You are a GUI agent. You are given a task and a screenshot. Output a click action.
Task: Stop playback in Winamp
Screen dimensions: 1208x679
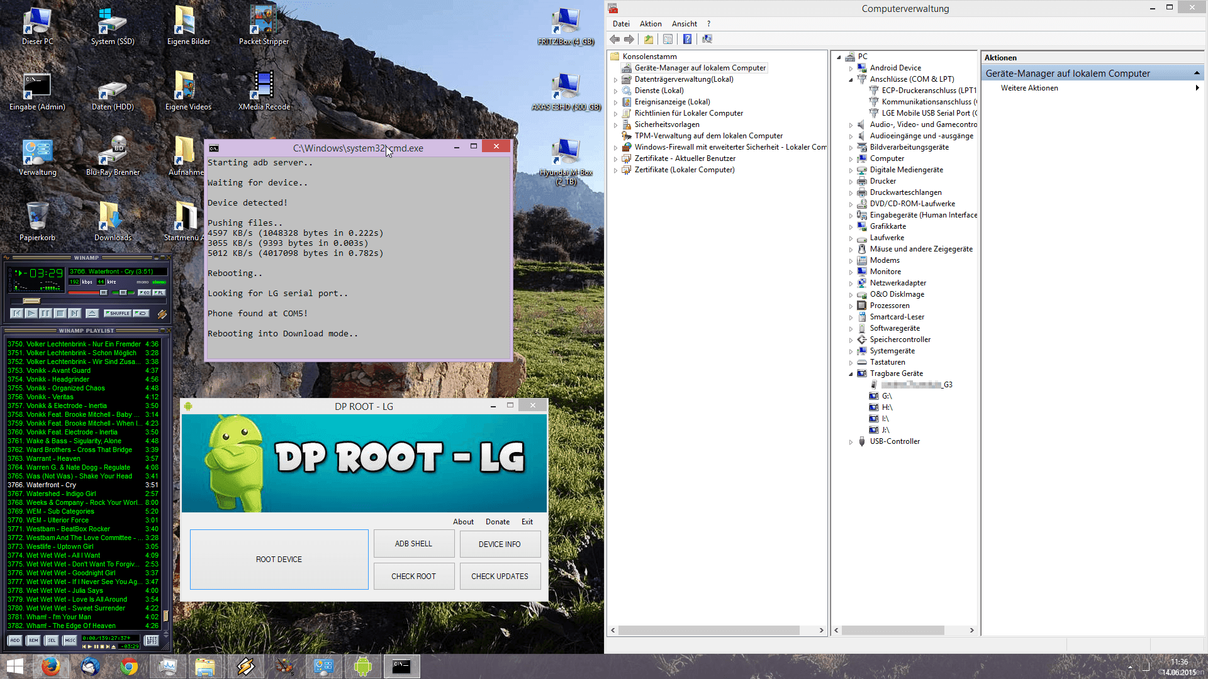[60, 313]
